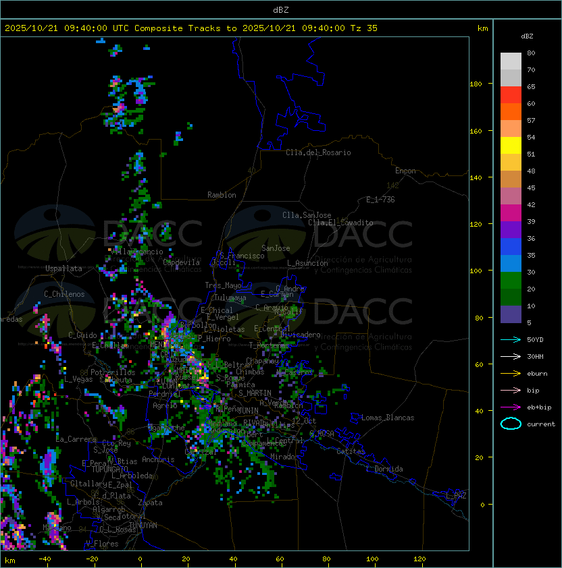Select the indigo 5-10 dBZ swatch

click(511, 314)
